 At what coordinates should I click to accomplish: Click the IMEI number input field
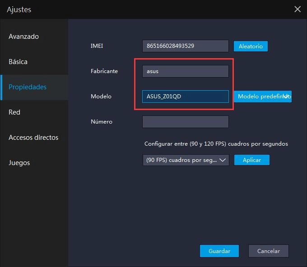tap(185, 46)
